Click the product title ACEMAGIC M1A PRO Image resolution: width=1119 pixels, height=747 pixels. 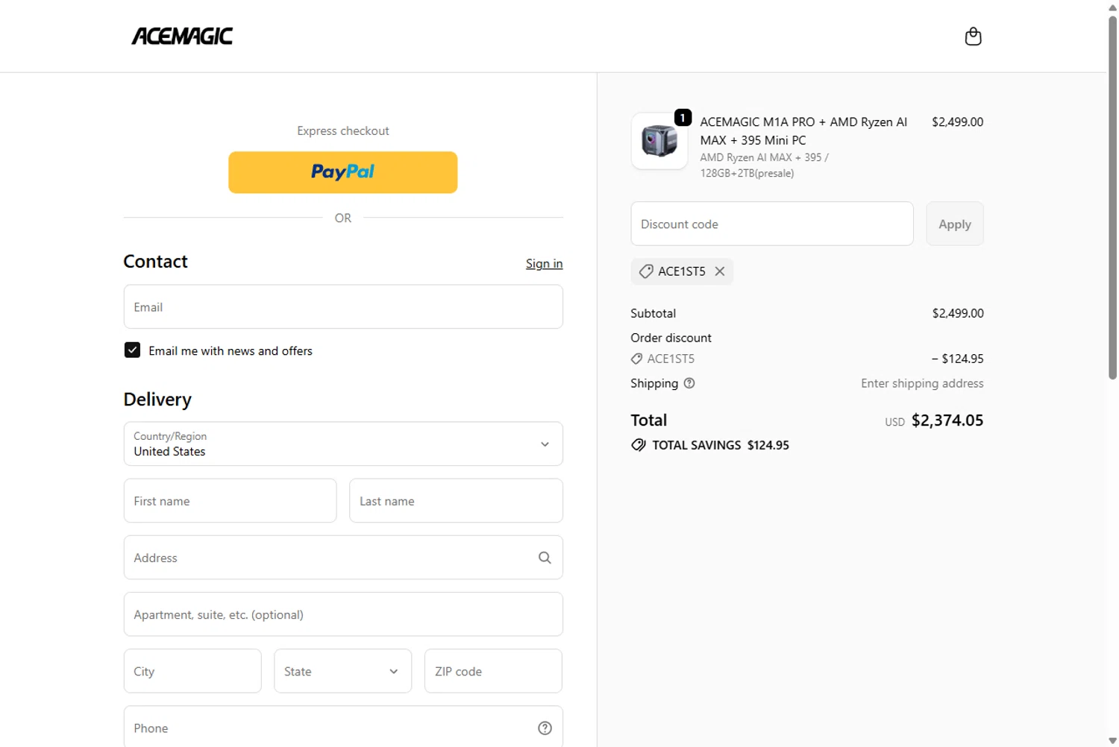tap(803, 131)
